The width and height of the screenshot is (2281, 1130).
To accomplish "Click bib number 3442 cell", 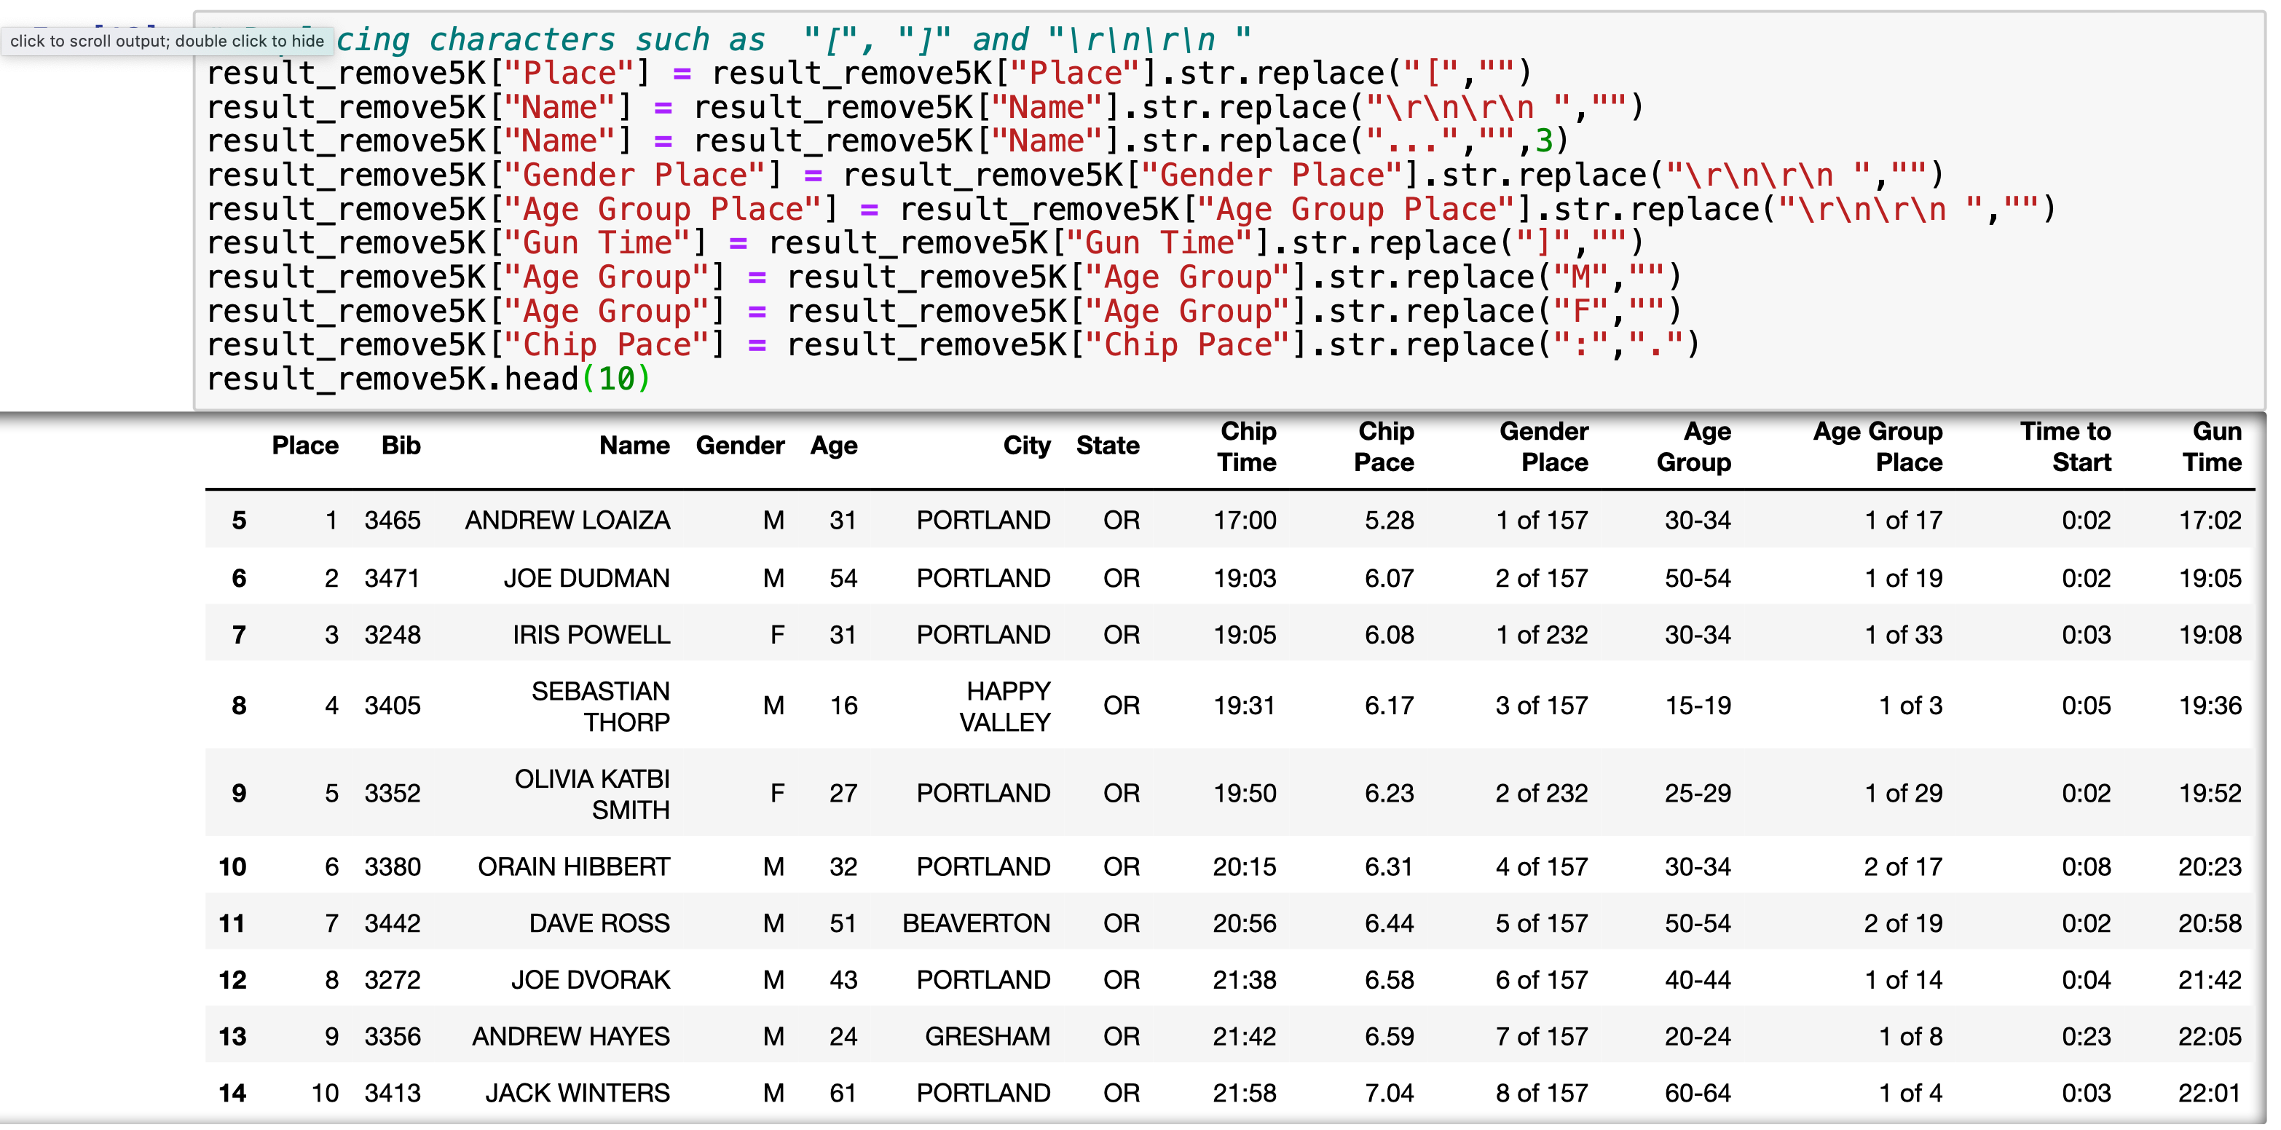I will (393, 922).
